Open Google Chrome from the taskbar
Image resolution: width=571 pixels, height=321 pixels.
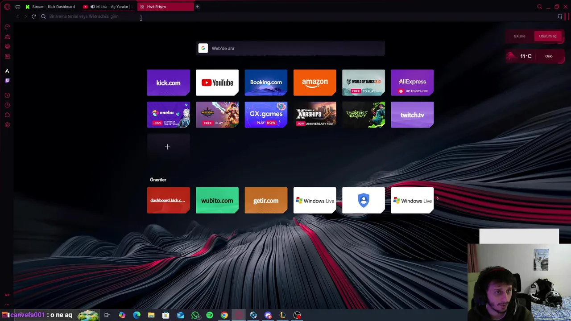pos(224,315)
